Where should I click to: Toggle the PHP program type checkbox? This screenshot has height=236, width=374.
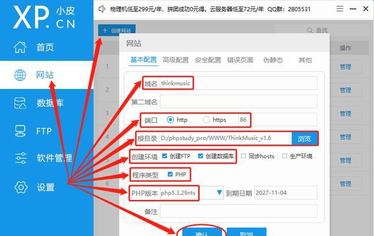[x=170, y=174]
